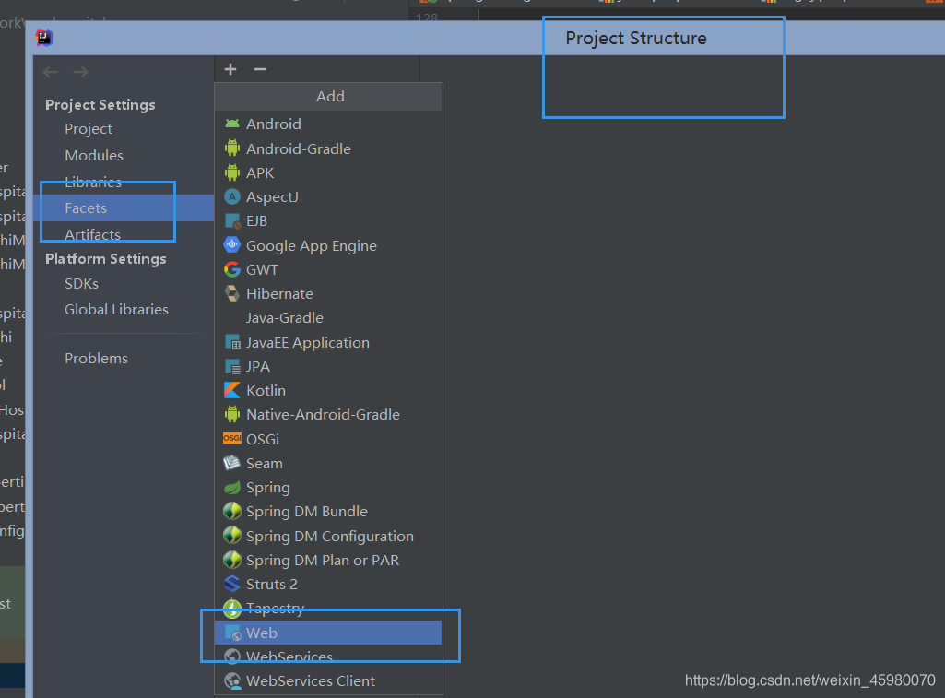945x698 pixels.
Task: Add an EJB facet
Action: coord(328,220)
